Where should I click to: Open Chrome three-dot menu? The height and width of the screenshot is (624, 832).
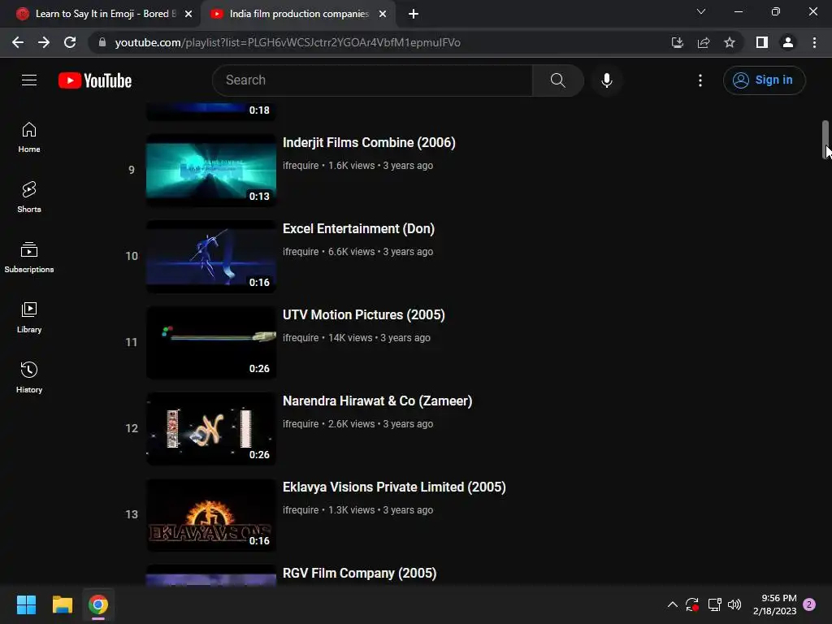pos(814,42)
